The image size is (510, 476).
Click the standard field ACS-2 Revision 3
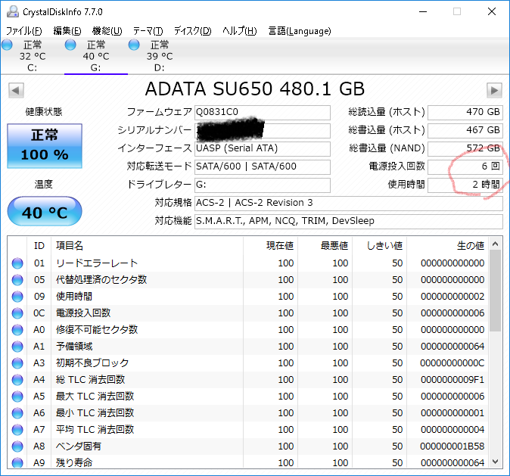[x=349, y=204]
